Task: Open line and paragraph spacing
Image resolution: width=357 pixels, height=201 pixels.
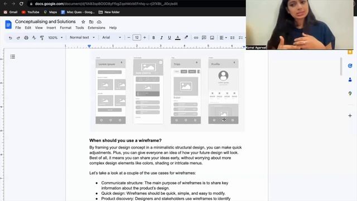Action: click(233, 38)
